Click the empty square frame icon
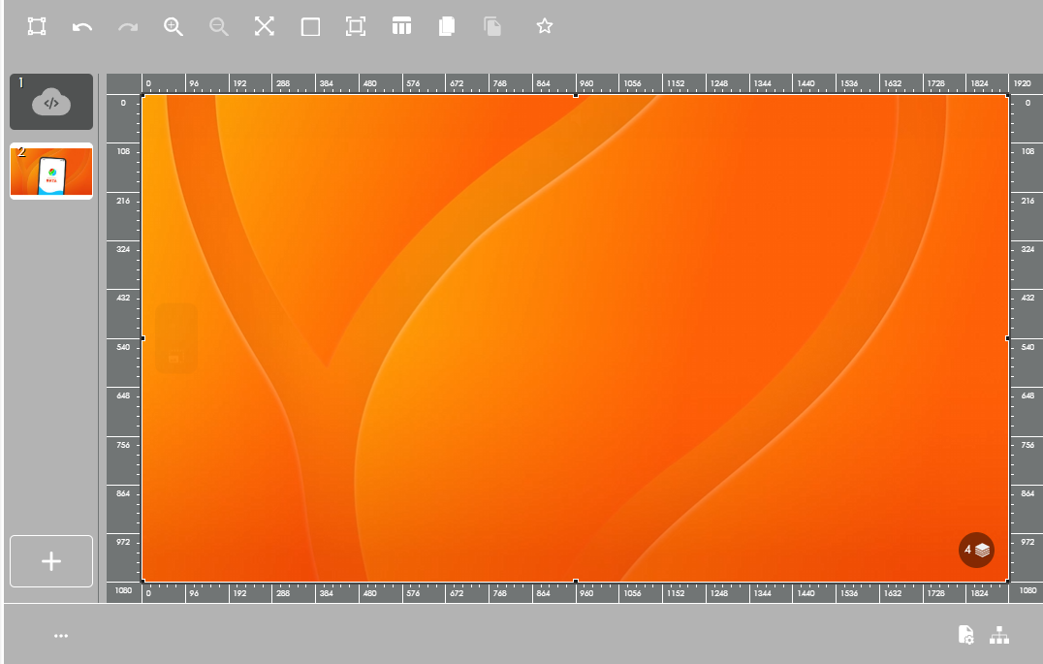Viewport: 1043px width, 664px height. click(x=310, y=27)
